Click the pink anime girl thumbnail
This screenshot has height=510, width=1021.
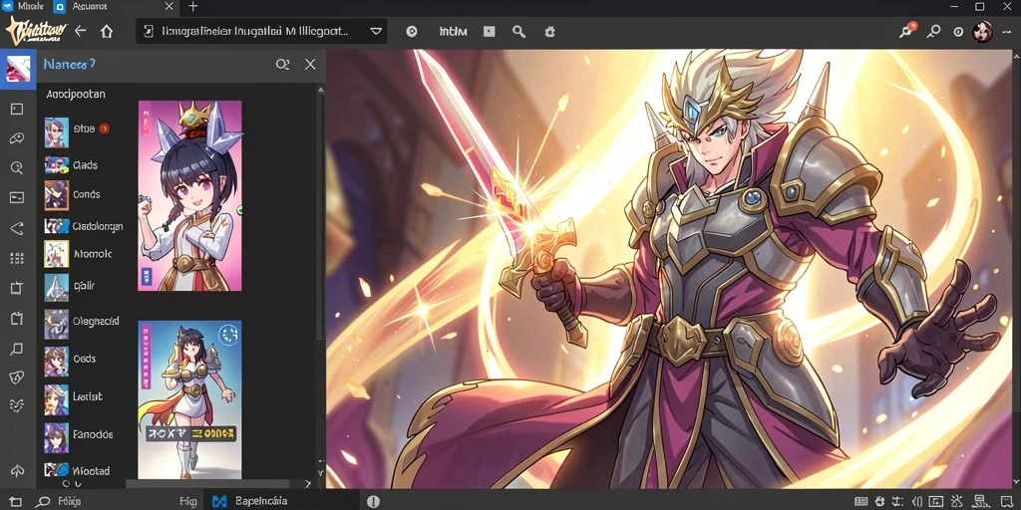189,195
